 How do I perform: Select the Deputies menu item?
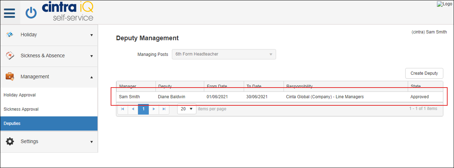(49, 124)
